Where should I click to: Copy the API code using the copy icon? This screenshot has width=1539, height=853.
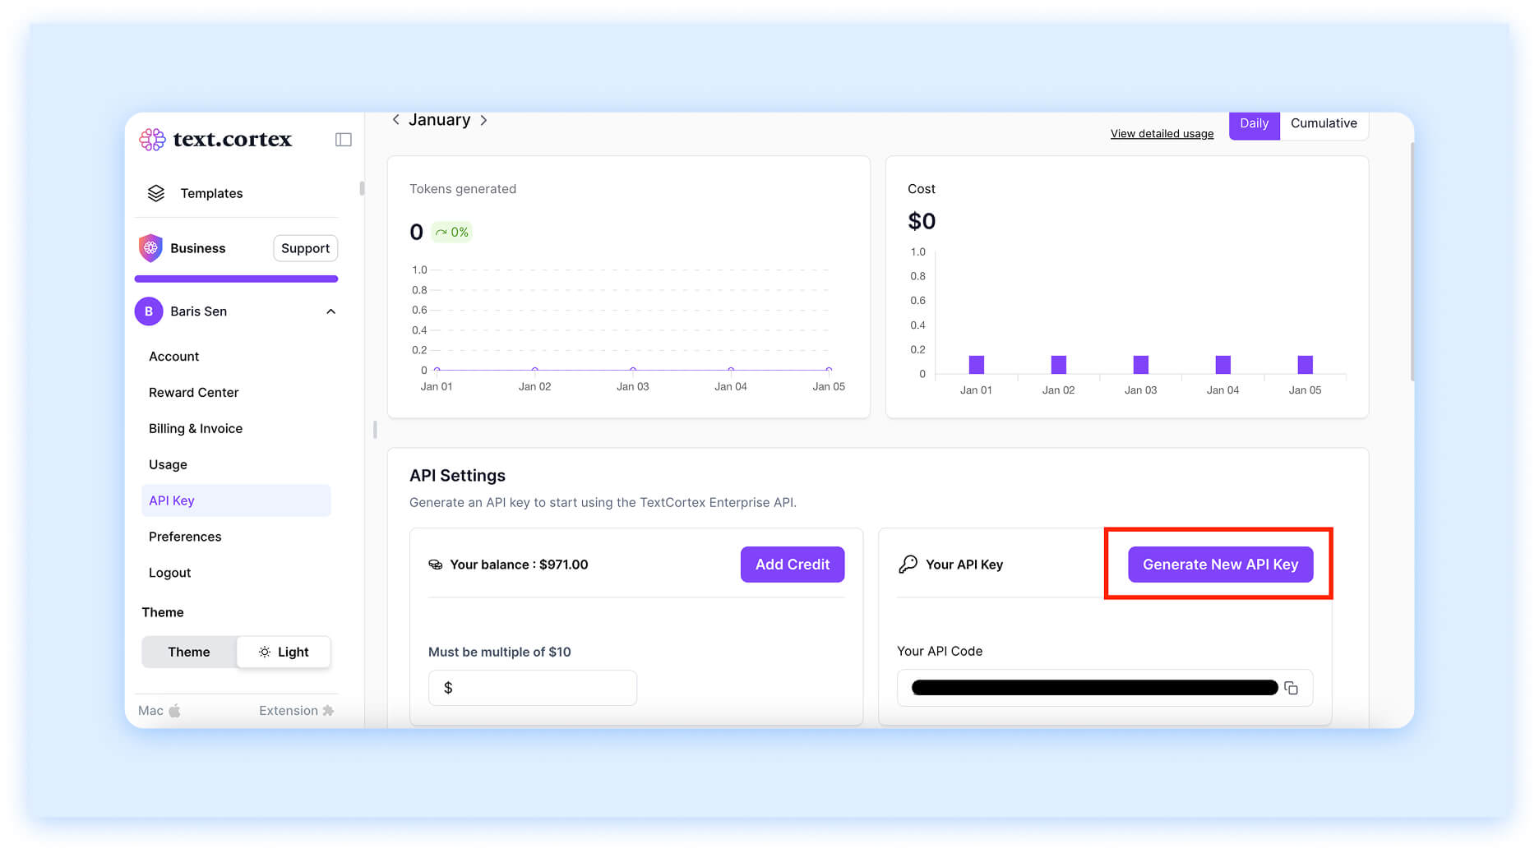1291,688
